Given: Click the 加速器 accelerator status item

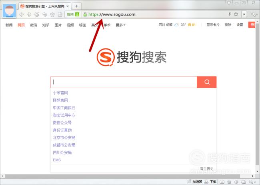Looking at the screenshot, I should [195, 182].
